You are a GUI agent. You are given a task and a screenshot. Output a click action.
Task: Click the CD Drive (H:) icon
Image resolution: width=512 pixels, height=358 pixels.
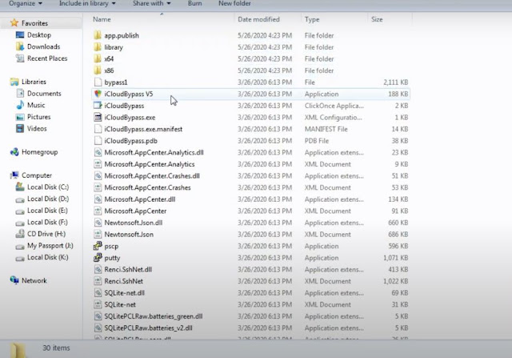click(x=20, y=234)
